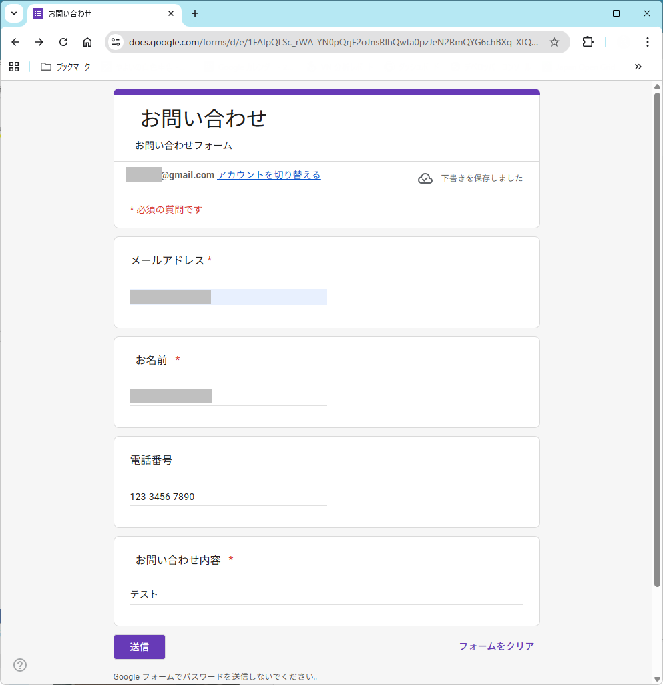
Task: Click the vertical page scrollbar
Action: coord(658,333)
